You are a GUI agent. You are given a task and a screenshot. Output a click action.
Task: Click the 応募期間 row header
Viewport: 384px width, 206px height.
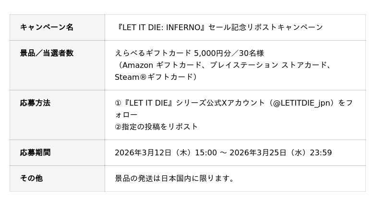(35, 152)
